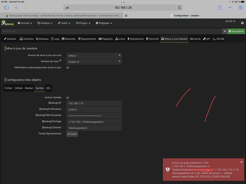This screenshot has width=246, height=184.
Task: Open the Réglages menu
Action: pos(104,23)
